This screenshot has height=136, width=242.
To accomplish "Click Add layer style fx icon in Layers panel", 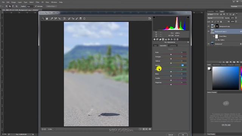I will tap(224, 62).
